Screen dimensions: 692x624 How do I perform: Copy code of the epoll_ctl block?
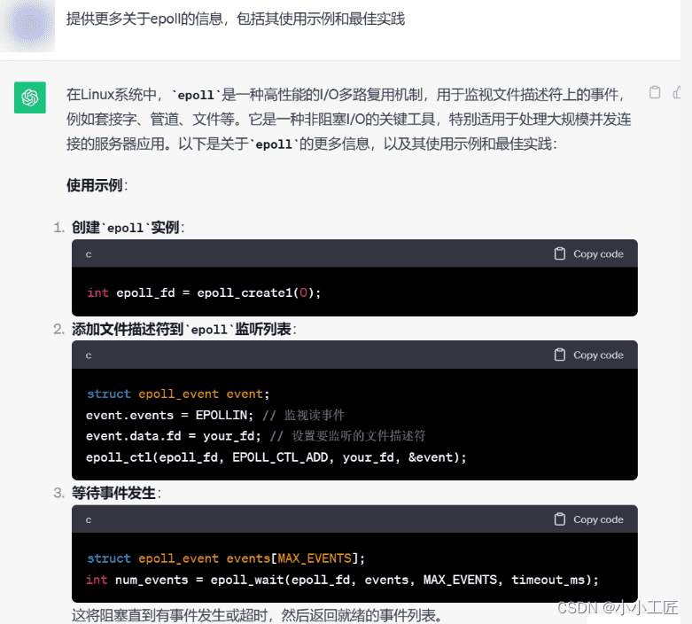click(598, 355)
